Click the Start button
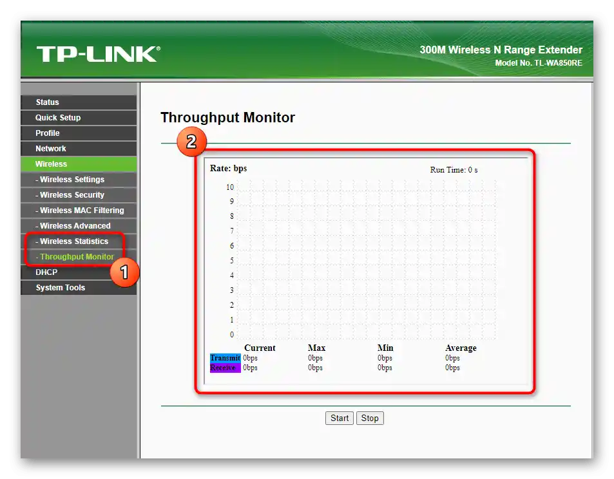 pos(340,418)
